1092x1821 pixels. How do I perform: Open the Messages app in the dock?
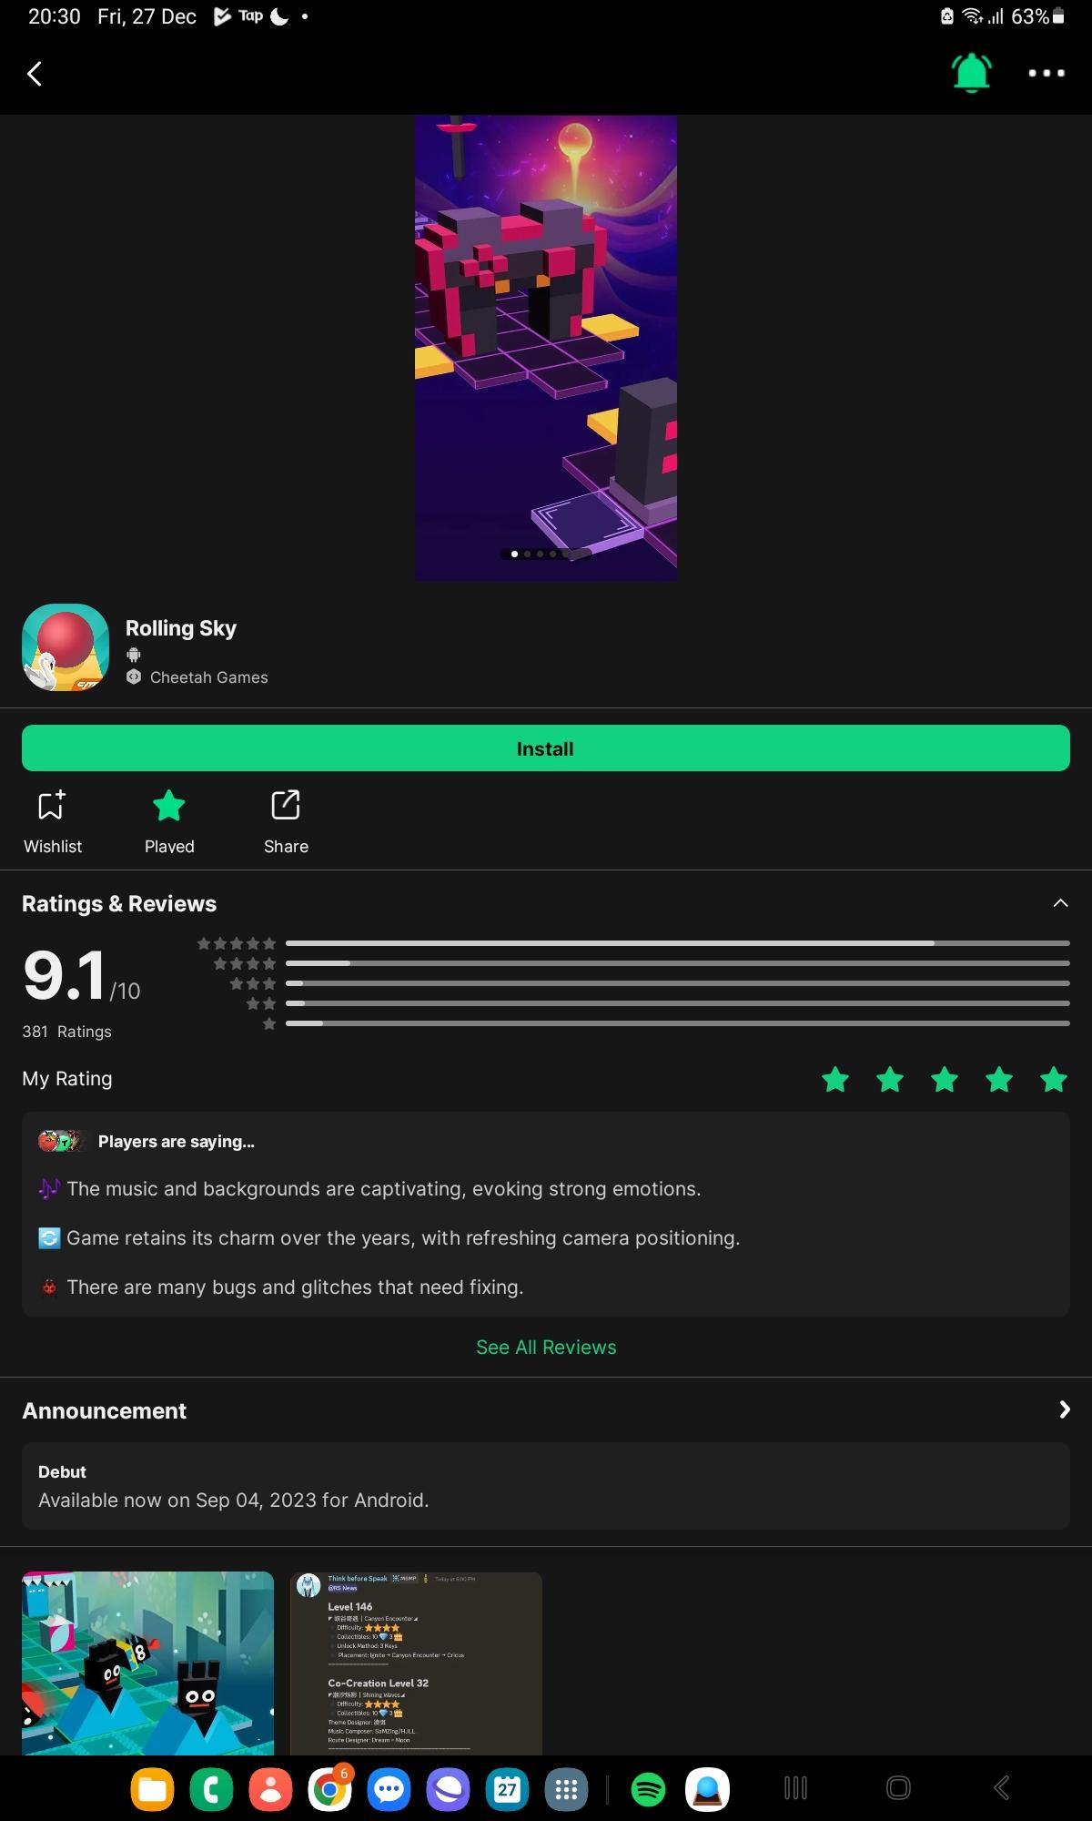[x=389, y=1789]
